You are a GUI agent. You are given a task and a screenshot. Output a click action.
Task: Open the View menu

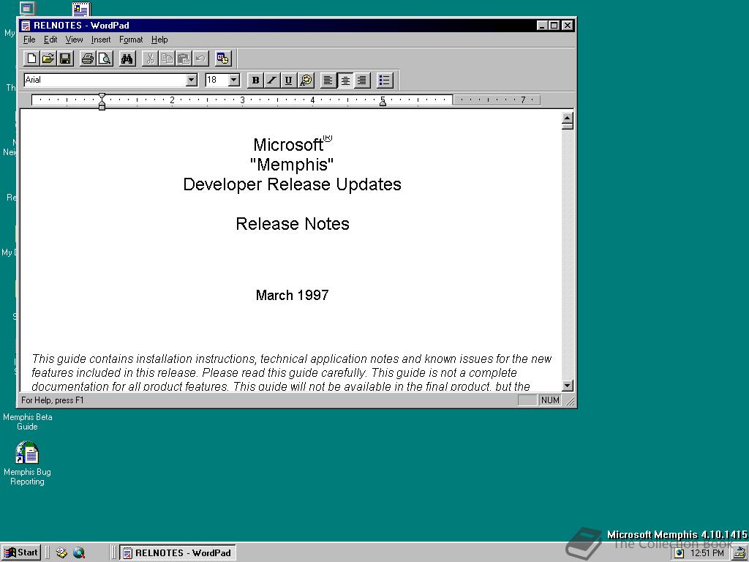pyautogui.click(x=74, y=40)
